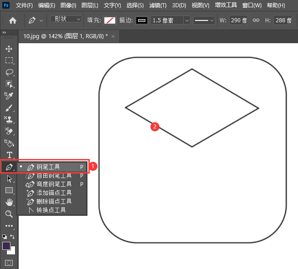Swap foreground and background colors
298x269 pixels.
[13, 237]
